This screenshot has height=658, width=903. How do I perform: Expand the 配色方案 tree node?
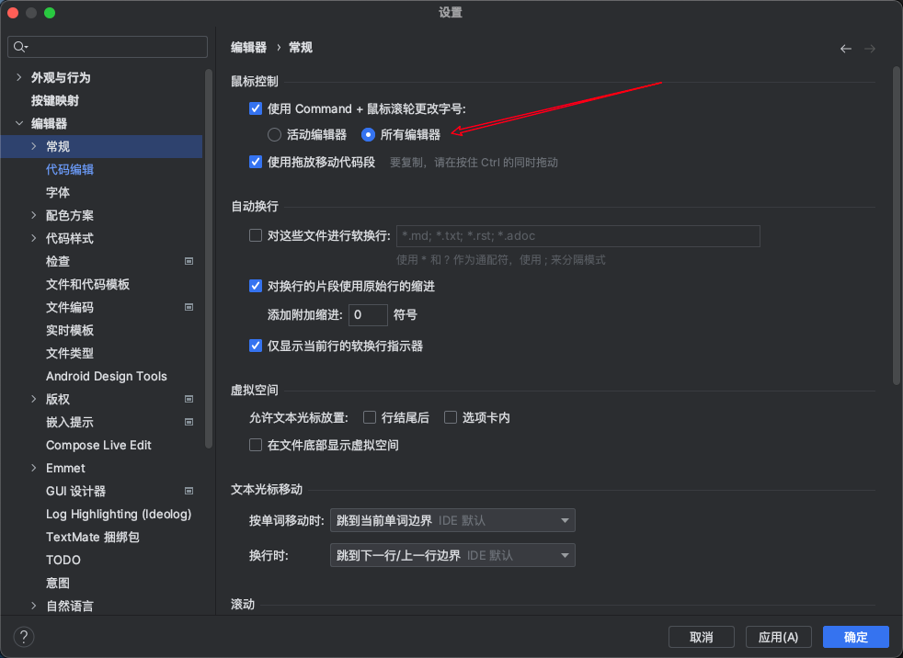click(x=34, y=216)
